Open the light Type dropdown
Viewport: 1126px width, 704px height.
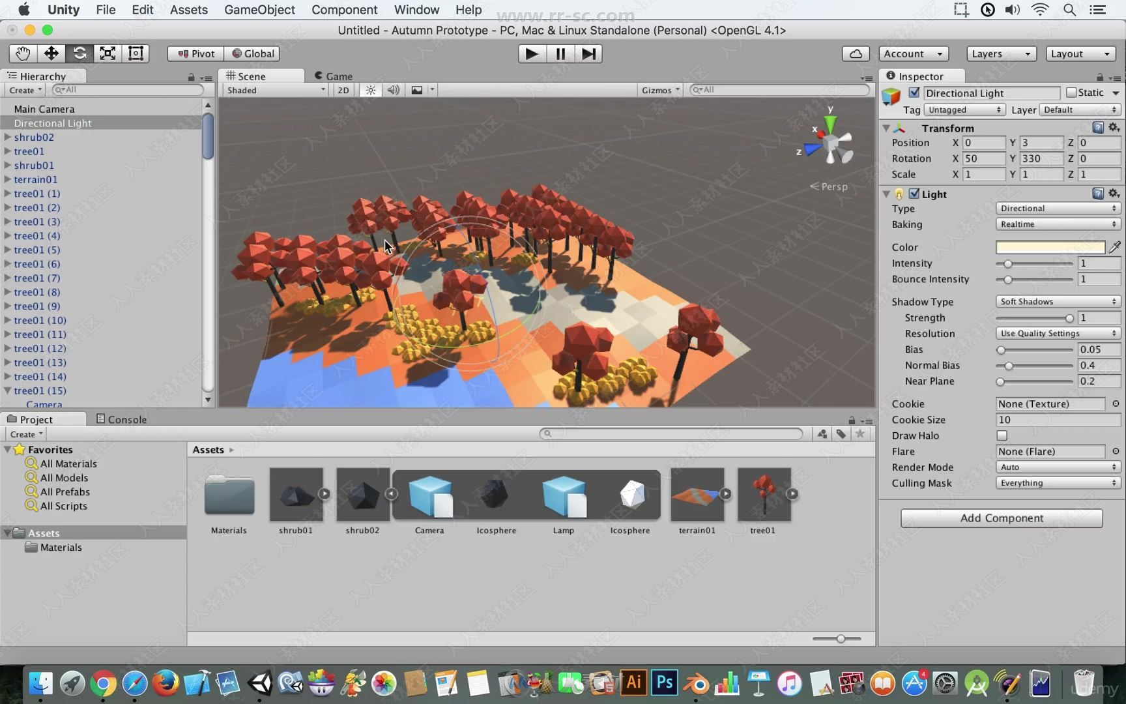click(1058, 208)
